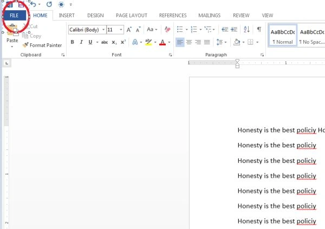Switch to the PAGE LAYOUT tab

[132, 16]
